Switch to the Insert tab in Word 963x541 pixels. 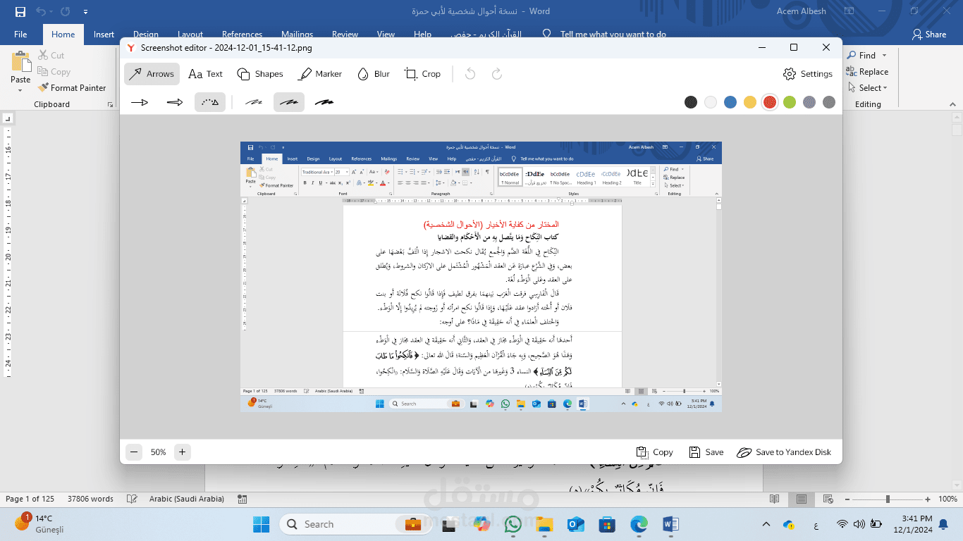pyautogui.click(x=104, y=35)
